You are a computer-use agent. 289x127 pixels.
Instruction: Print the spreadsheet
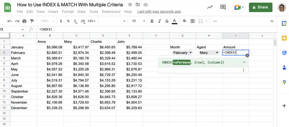pyautogui.click(x=25, y=21)
